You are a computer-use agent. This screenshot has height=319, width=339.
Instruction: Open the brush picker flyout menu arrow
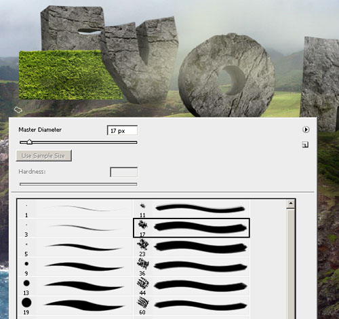[x=306, y=130]
